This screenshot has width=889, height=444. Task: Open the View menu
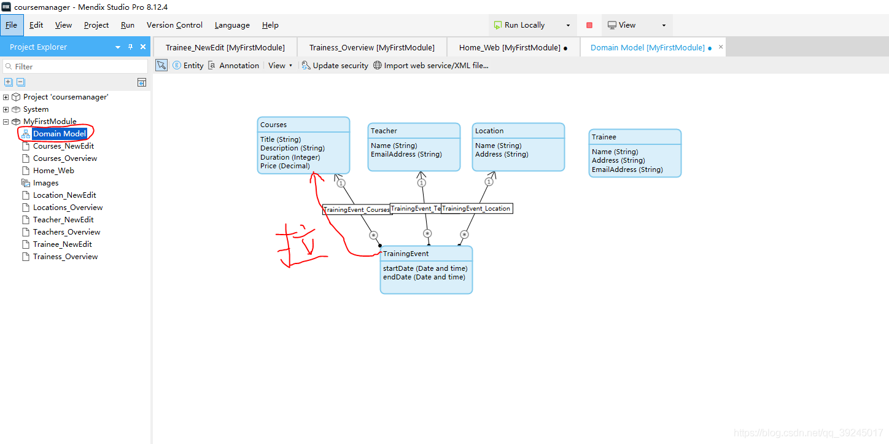coord(63,25)
